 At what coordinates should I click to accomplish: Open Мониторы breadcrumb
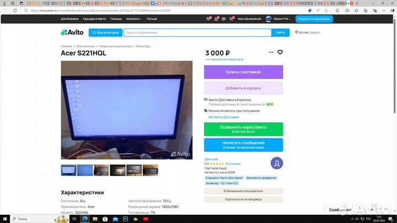143,46
